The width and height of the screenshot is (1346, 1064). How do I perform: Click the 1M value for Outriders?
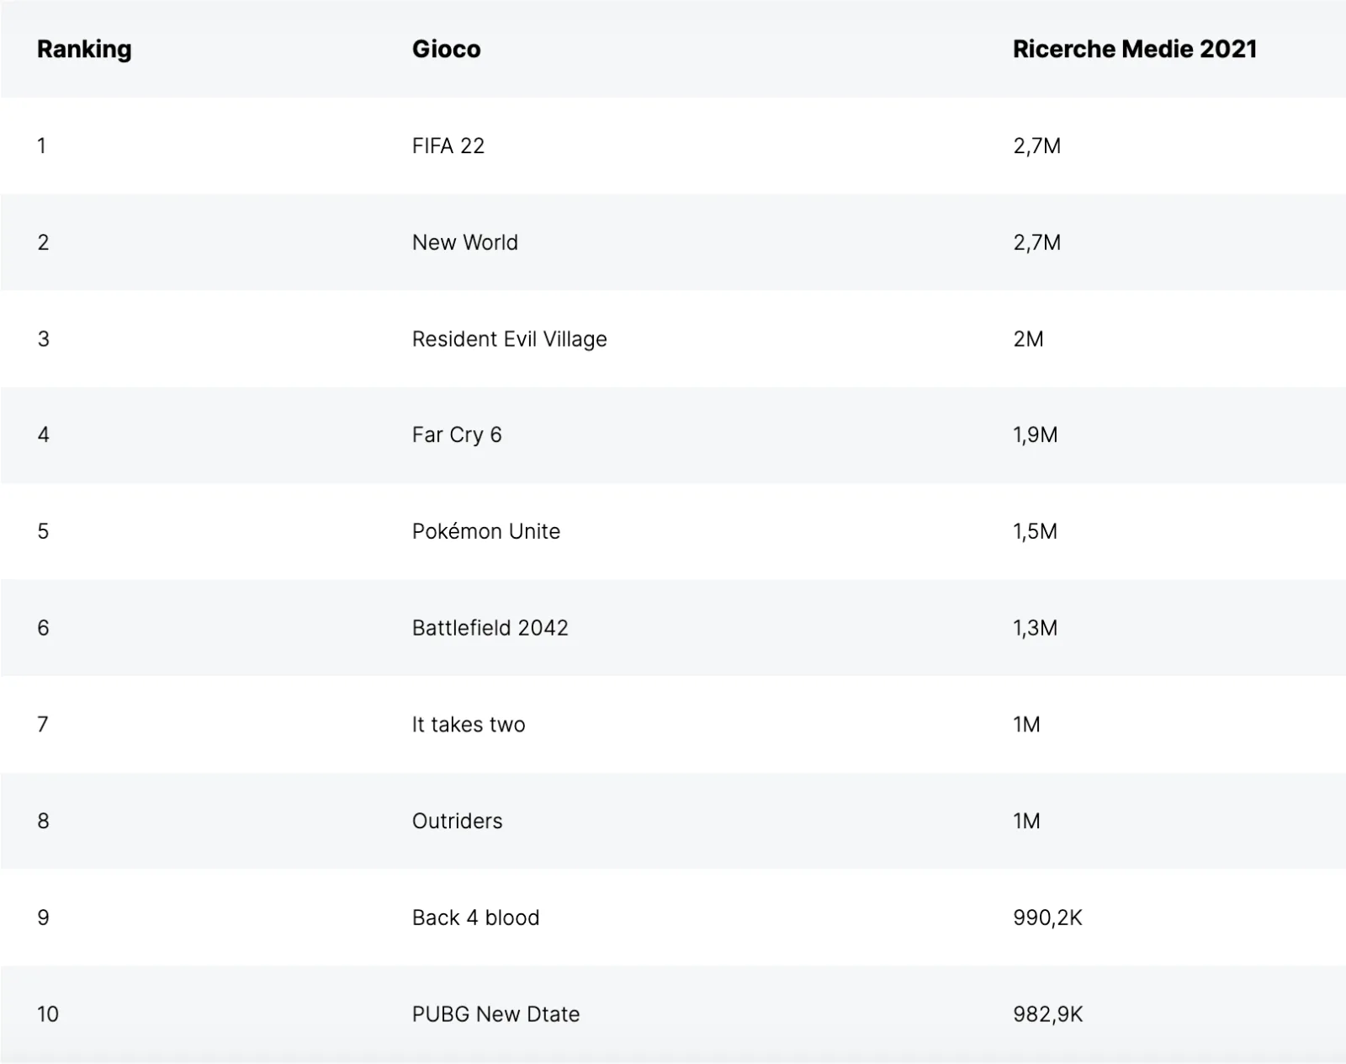(1026, 821)
